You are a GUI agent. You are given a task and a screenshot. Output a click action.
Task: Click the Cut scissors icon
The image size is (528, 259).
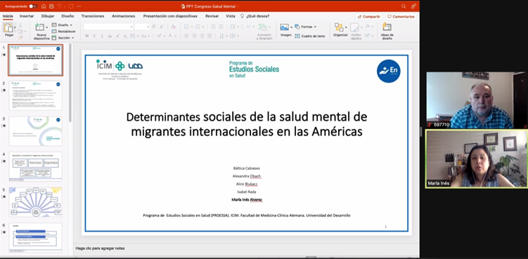(x=20, y=25)
